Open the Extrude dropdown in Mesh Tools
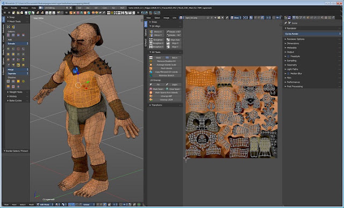Image resolution: width=344 pixels, height=208 pixels. coord(18,44)
